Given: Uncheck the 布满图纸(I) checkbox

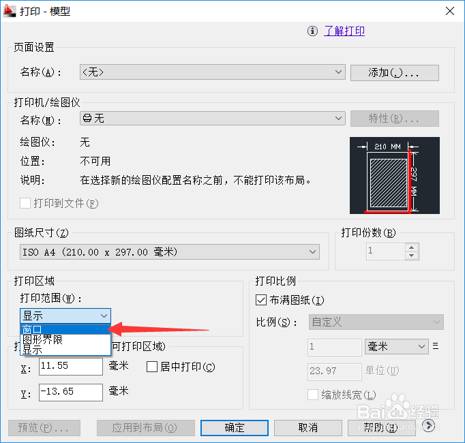Looking at the screenshot, I should click(x=261, y=300).
